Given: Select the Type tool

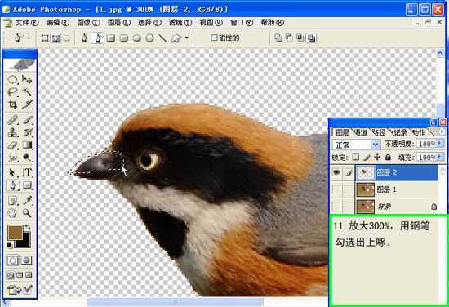Looking at the screenshot, I should (27, 172).
